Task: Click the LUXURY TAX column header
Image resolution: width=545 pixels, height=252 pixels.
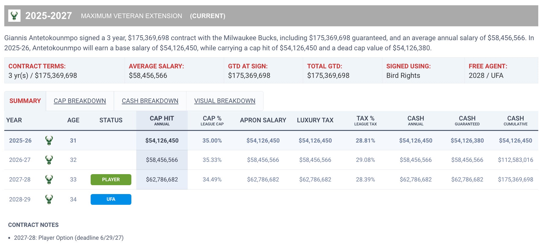Action: pyautogui.click(x=315, y=120)
